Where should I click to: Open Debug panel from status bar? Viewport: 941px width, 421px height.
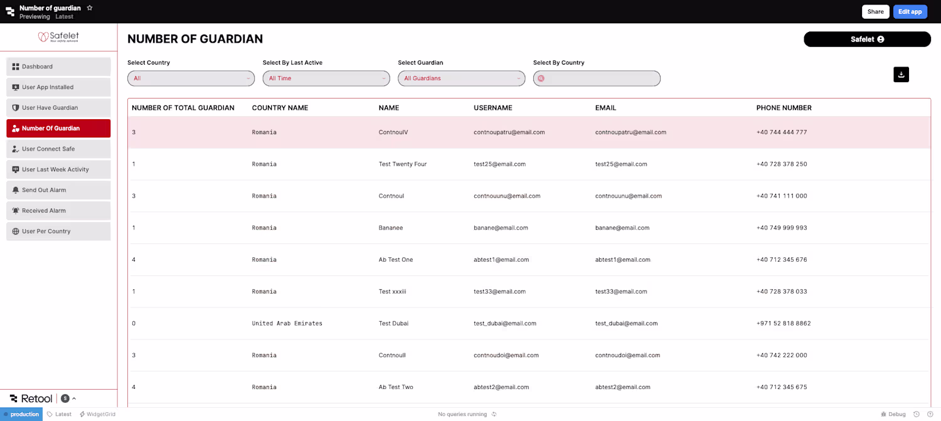tap(893, 414)
